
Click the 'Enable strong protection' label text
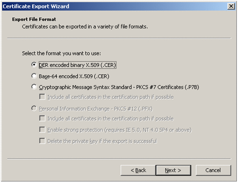(x=119, y=130)
